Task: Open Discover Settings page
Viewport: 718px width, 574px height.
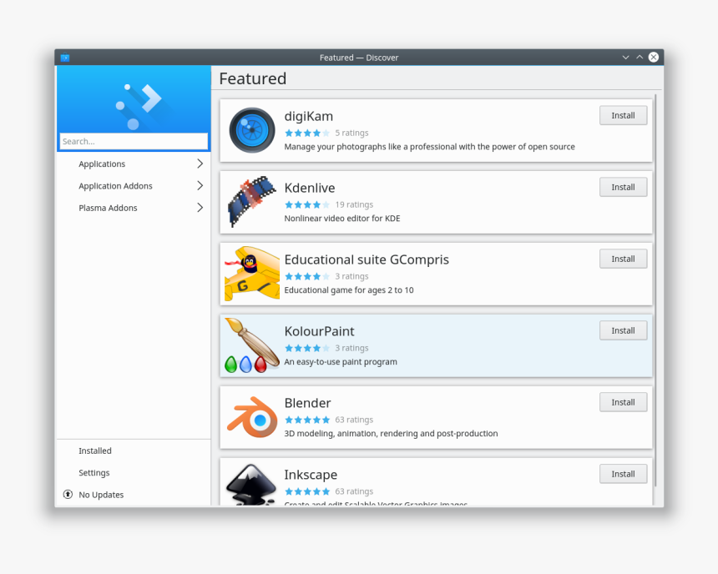Action: pyautogui.click(x=134, y=473)
